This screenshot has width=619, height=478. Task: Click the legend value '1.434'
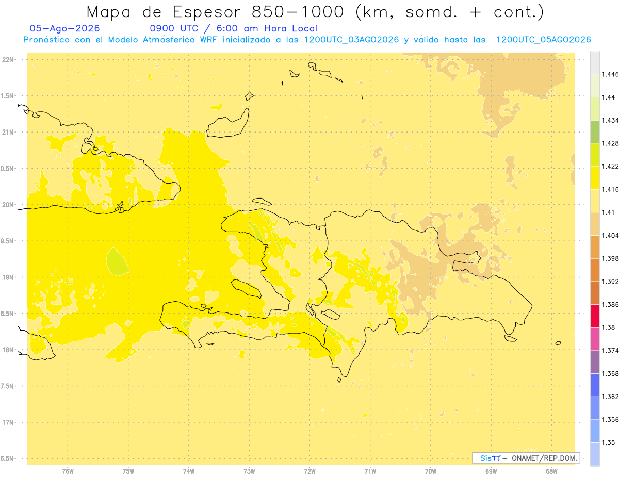610,120
